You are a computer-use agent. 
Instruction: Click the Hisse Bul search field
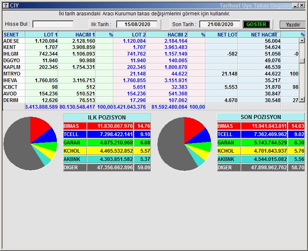53,24
